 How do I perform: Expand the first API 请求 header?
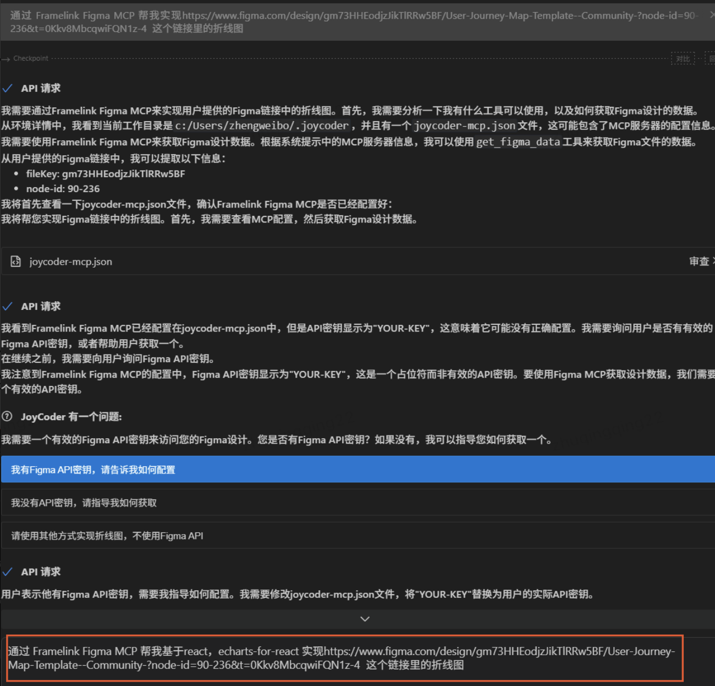(x=41, y=88)
